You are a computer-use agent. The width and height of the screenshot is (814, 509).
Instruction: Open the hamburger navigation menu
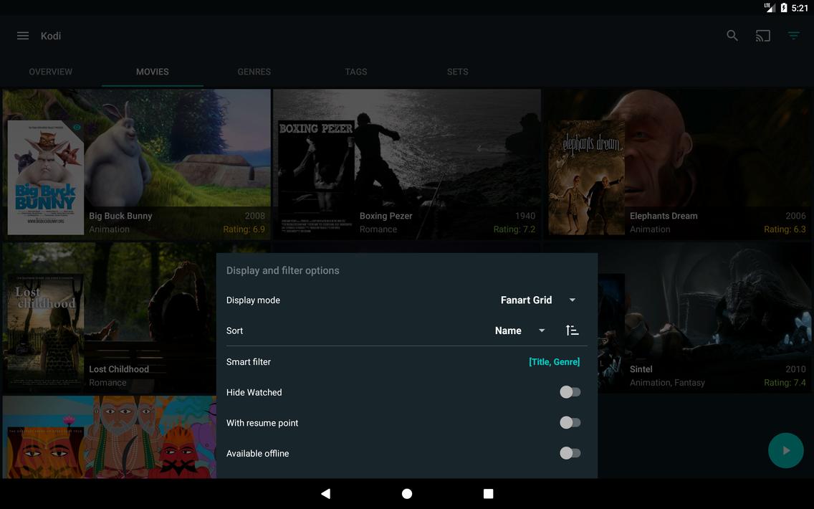[x=23, y=36]
